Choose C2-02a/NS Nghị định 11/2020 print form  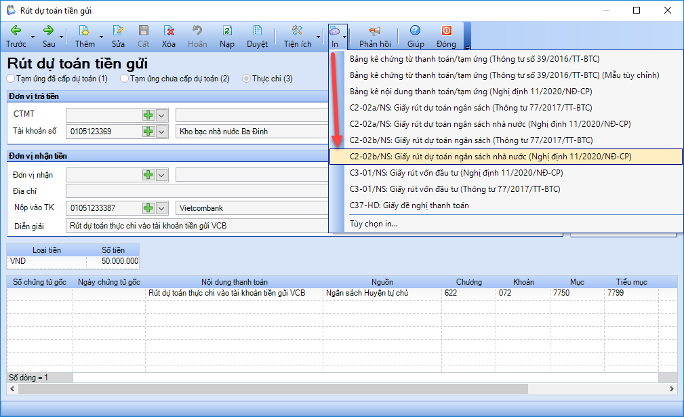pos(505,124)
